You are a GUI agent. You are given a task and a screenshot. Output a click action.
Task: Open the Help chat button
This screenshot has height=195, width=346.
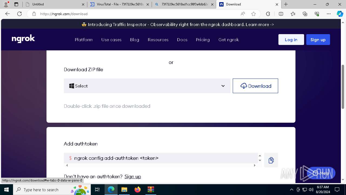(x=321, y=173)
